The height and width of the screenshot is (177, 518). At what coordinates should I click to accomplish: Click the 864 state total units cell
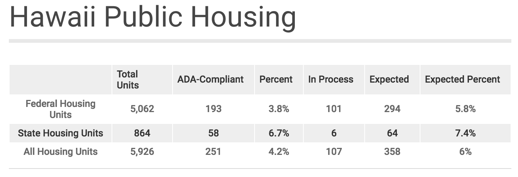142,133
